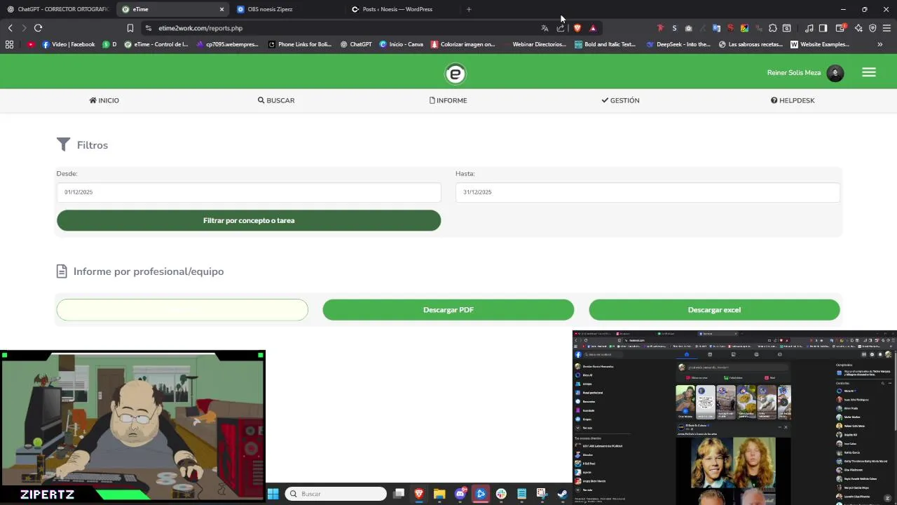The image size is (897, 505).
Task: Open the HELPDESK navigation item
Action: 793,100
